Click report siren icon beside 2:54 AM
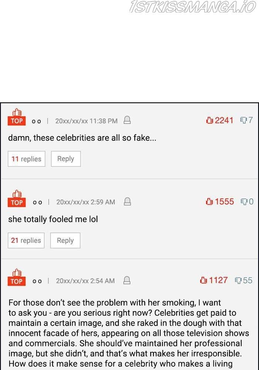This screenshot has width=259, height=370. coord(127,280)
